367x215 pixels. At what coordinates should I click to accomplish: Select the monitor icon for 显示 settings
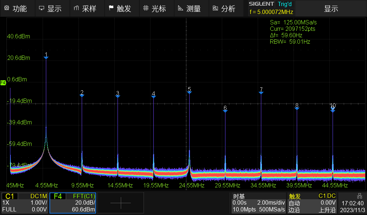coord(41,8)
